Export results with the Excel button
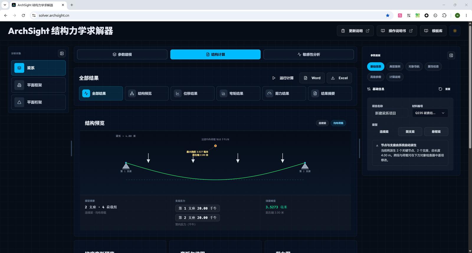The width and height of the screenshot is (472, 253). pos(339,78)
